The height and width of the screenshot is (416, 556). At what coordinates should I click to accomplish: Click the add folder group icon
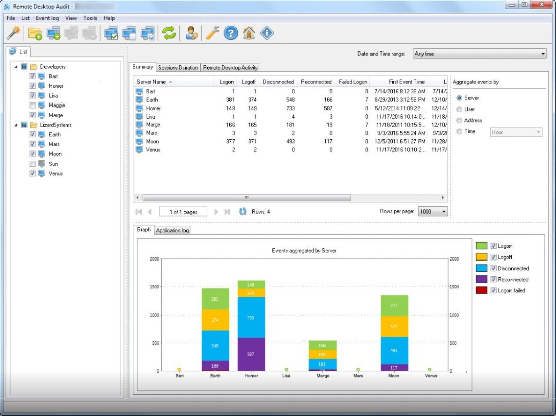pyautogui.click(x=35, y=33)
